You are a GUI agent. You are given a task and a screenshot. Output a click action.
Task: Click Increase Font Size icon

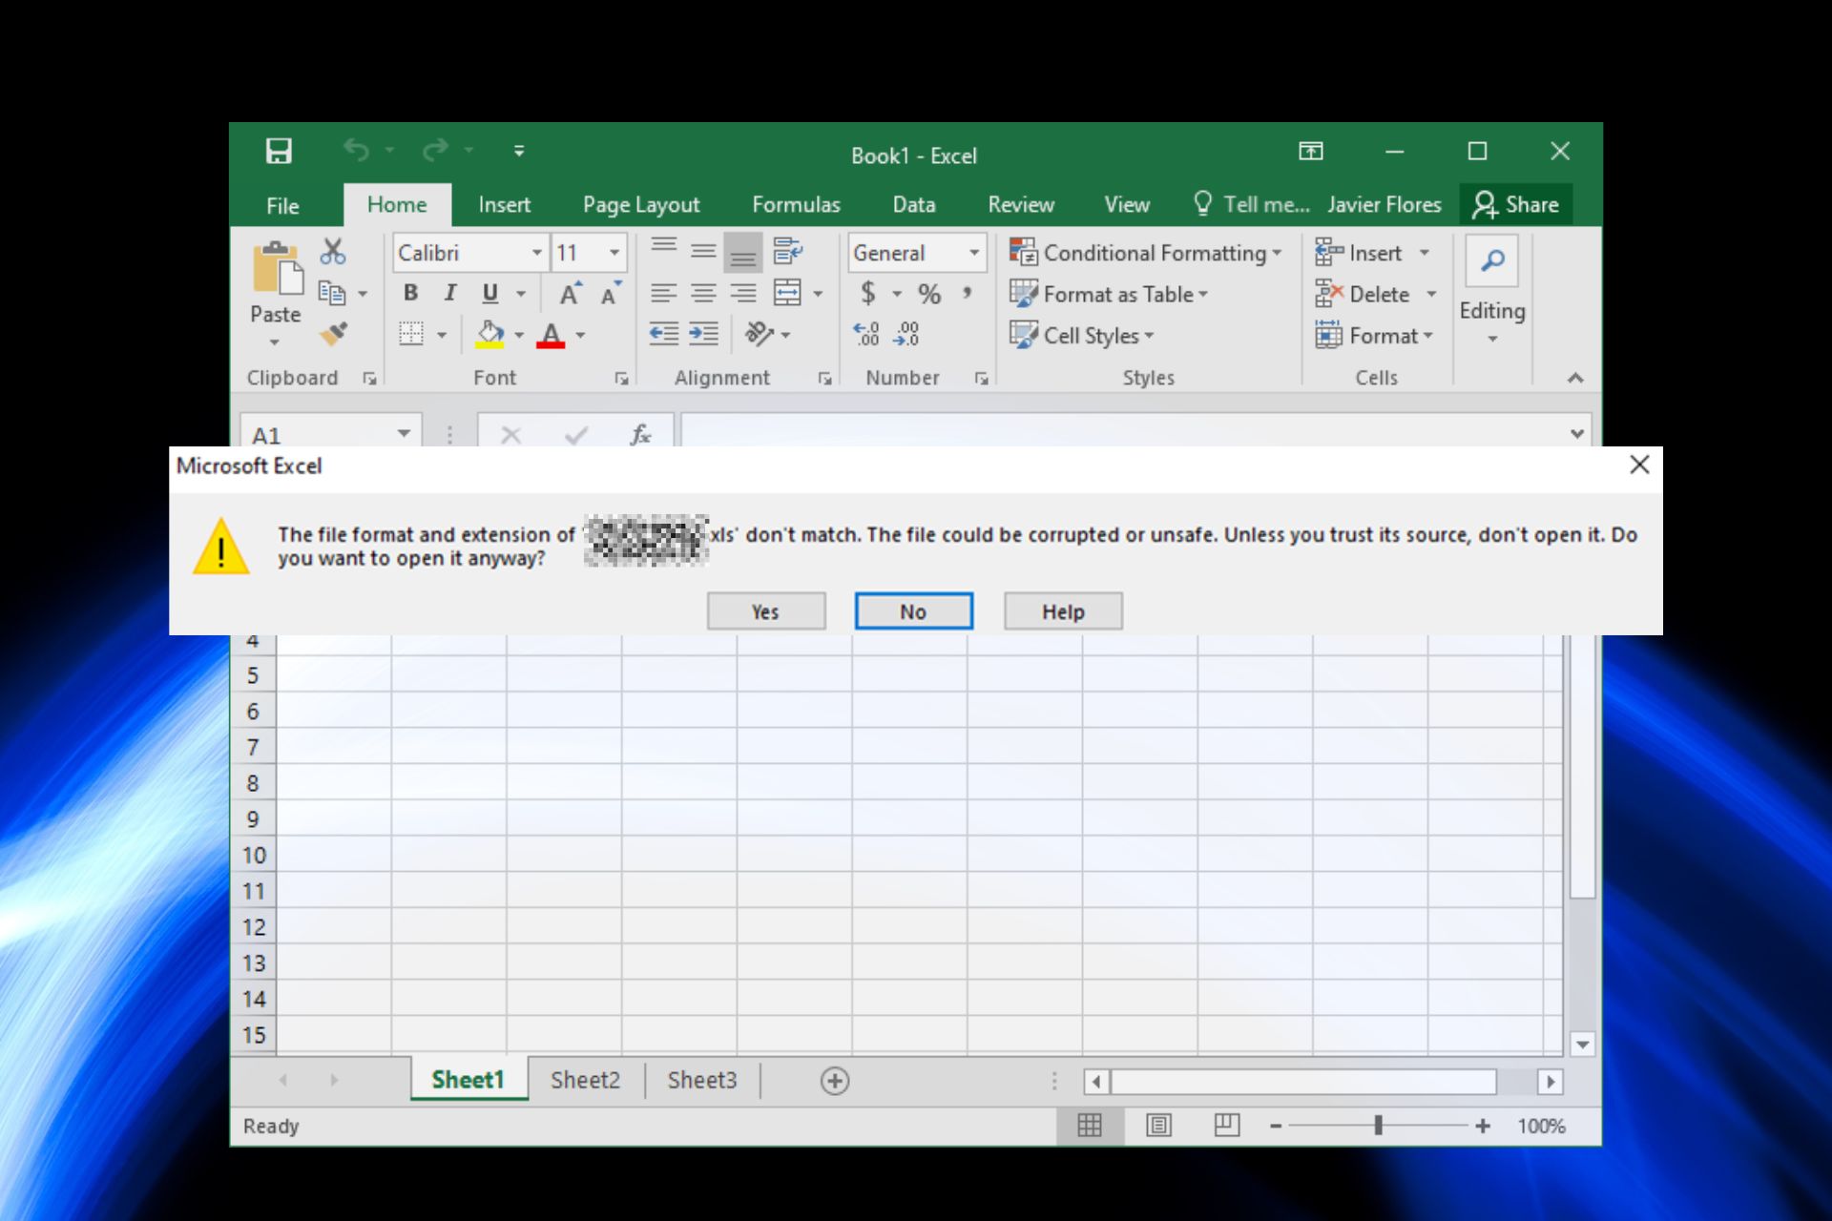(571, 293)
